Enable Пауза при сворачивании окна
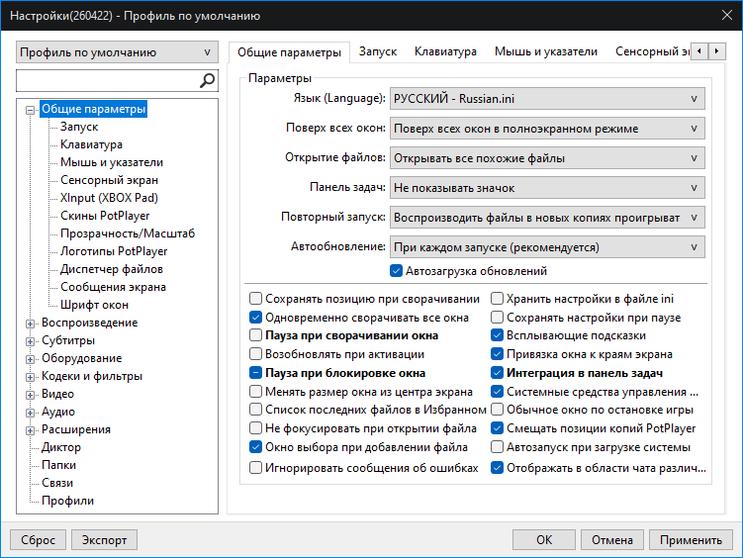Screen dimensions: 743x558 [x=255, y=335]
